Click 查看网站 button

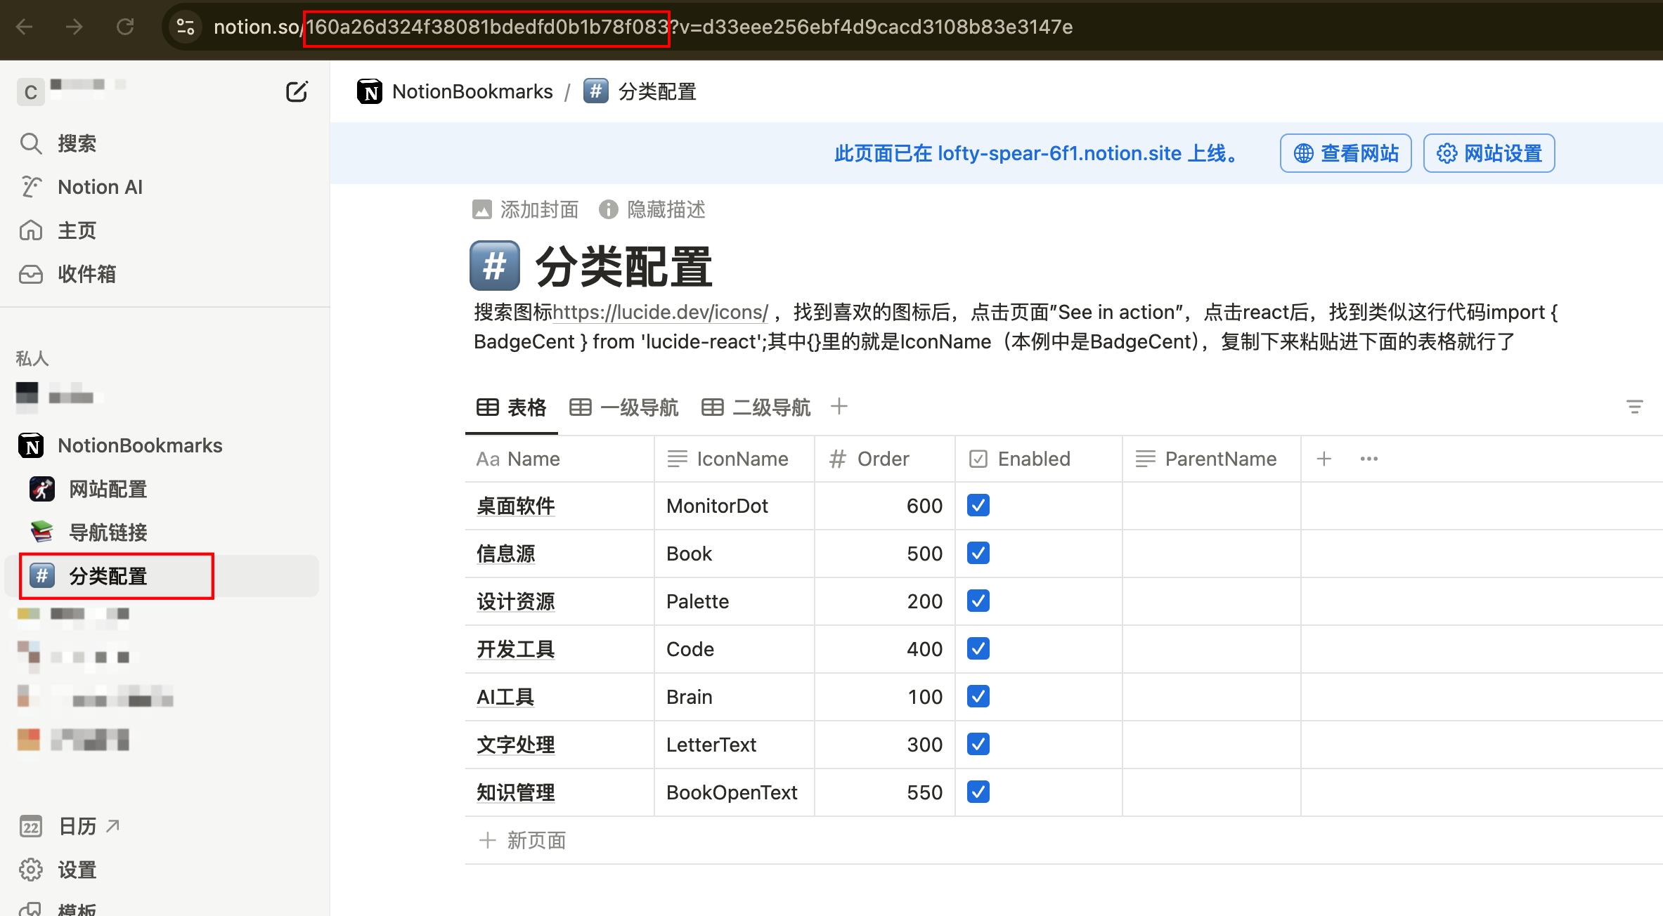(1345, 153)
